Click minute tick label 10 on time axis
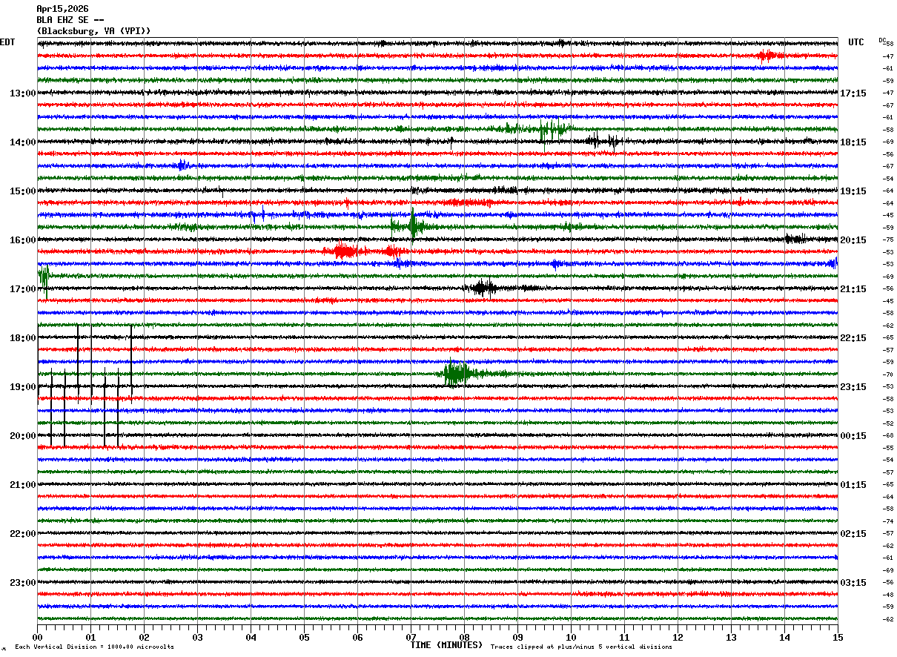897x657 pixels. click(571, 638)
